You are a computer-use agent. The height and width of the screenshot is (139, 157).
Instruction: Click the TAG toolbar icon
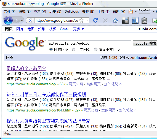[x=144, y=20]
